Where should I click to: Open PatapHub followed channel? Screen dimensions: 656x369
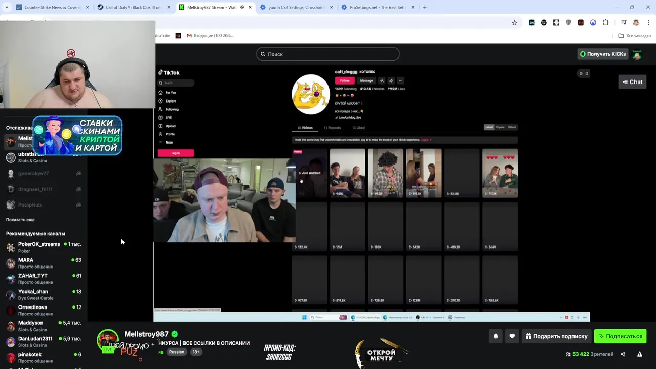(x=44, y=205)
